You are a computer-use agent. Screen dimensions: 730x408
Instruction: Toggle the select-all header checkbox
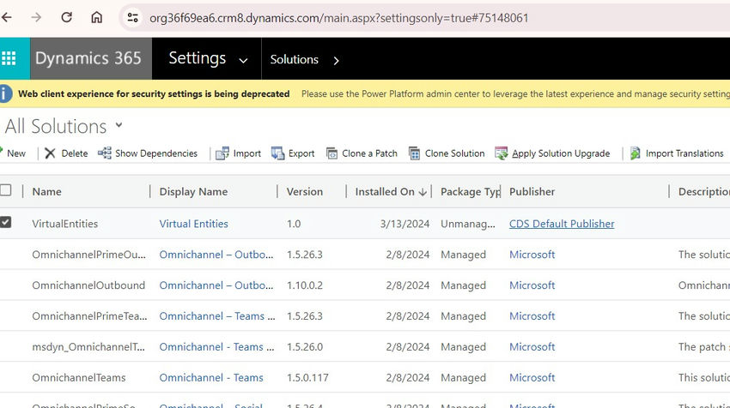[x=6, y=190]
